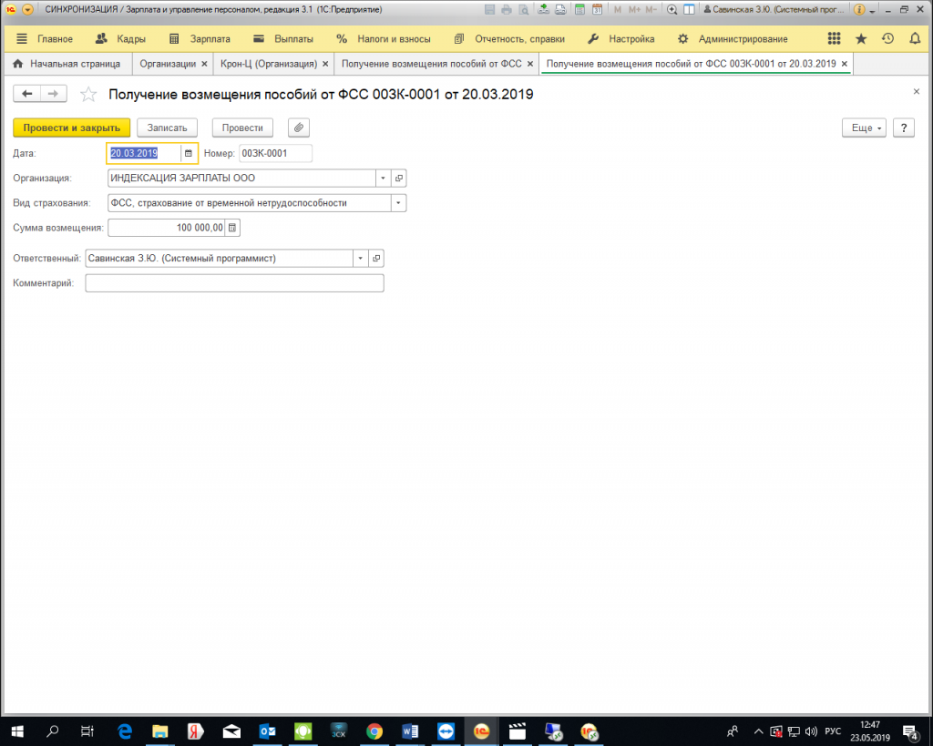
Task: Click the paperclip attached files icon
Action: pyautogui.click(x=298, y=128)
